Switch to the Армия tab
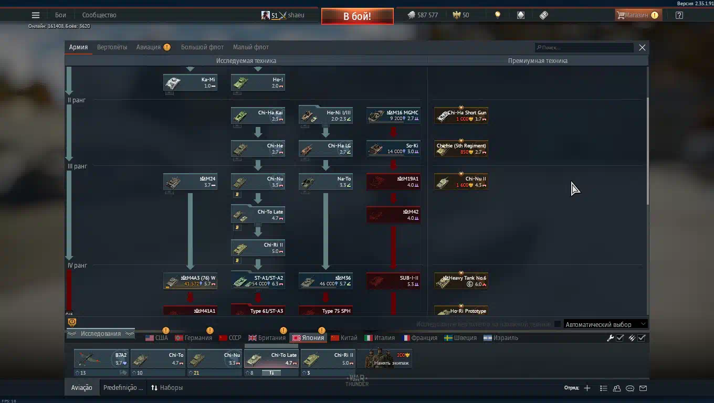This screenshot has height=403, width=714. (x=78, y=47)
